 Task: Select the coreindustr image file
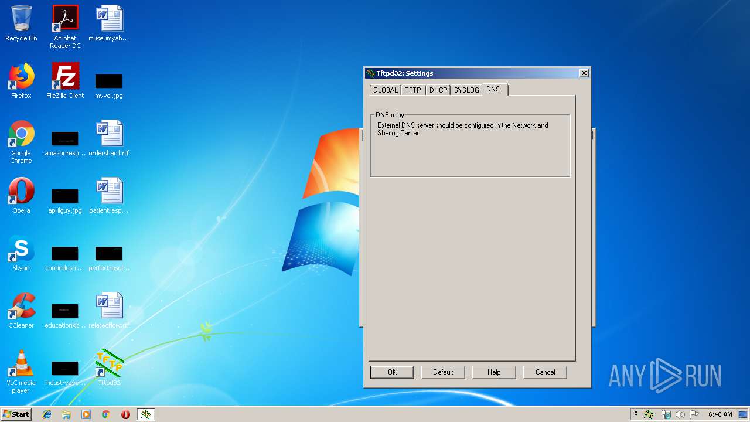(65, 257)
